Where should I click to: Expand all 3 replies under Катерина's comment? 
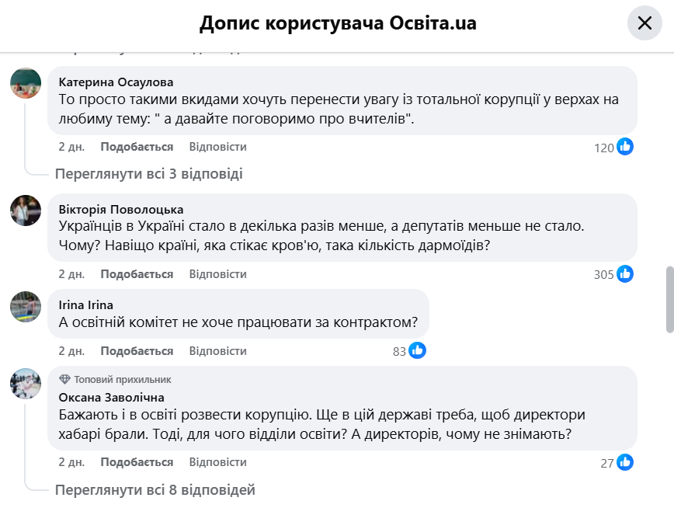point(148,173)
